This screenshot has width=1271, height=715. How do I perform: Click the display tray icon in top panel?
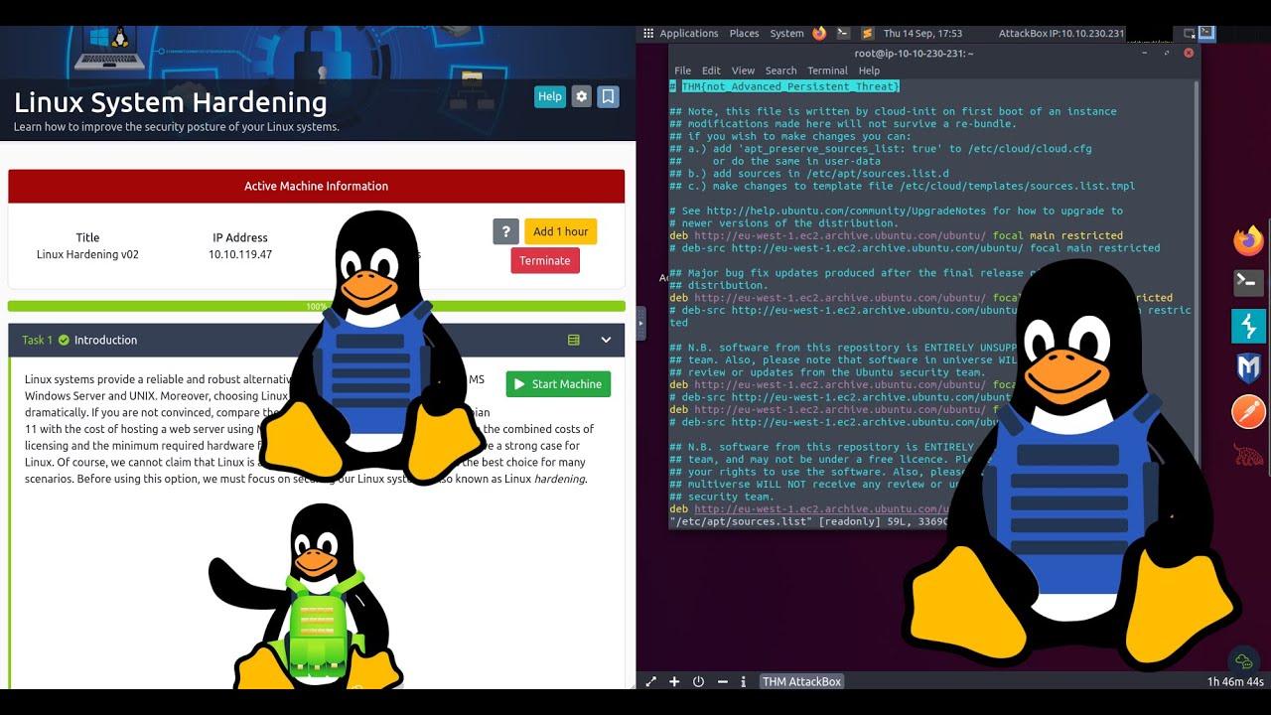1190,33
